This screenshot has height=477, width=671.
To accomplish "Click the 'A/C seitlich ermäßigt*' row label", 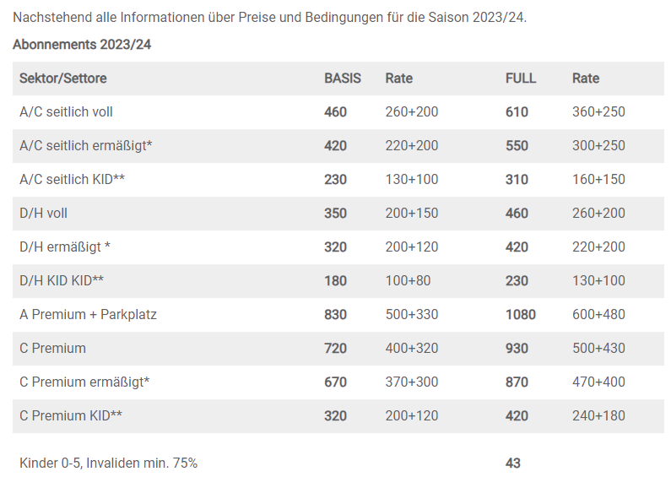I will click(85, 146).
